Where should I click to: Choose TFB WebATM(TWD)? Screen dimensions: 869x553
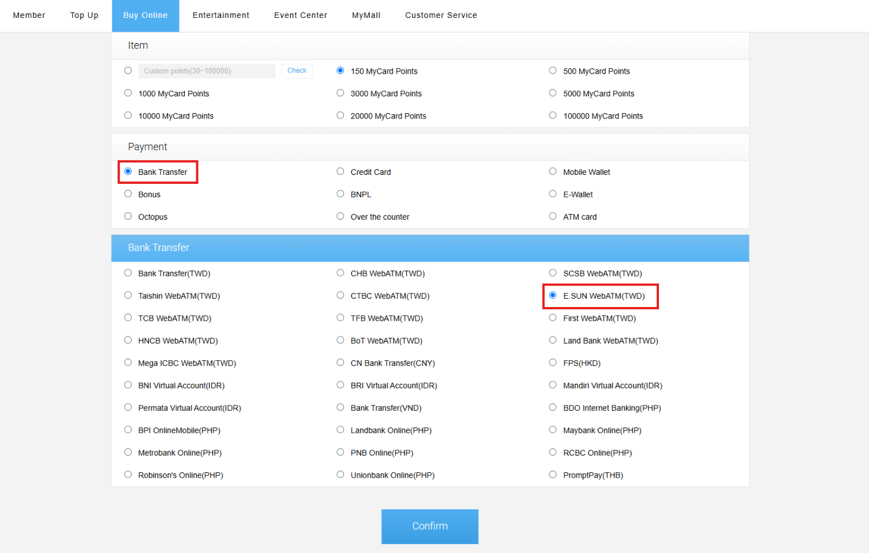tap(340, 318)
